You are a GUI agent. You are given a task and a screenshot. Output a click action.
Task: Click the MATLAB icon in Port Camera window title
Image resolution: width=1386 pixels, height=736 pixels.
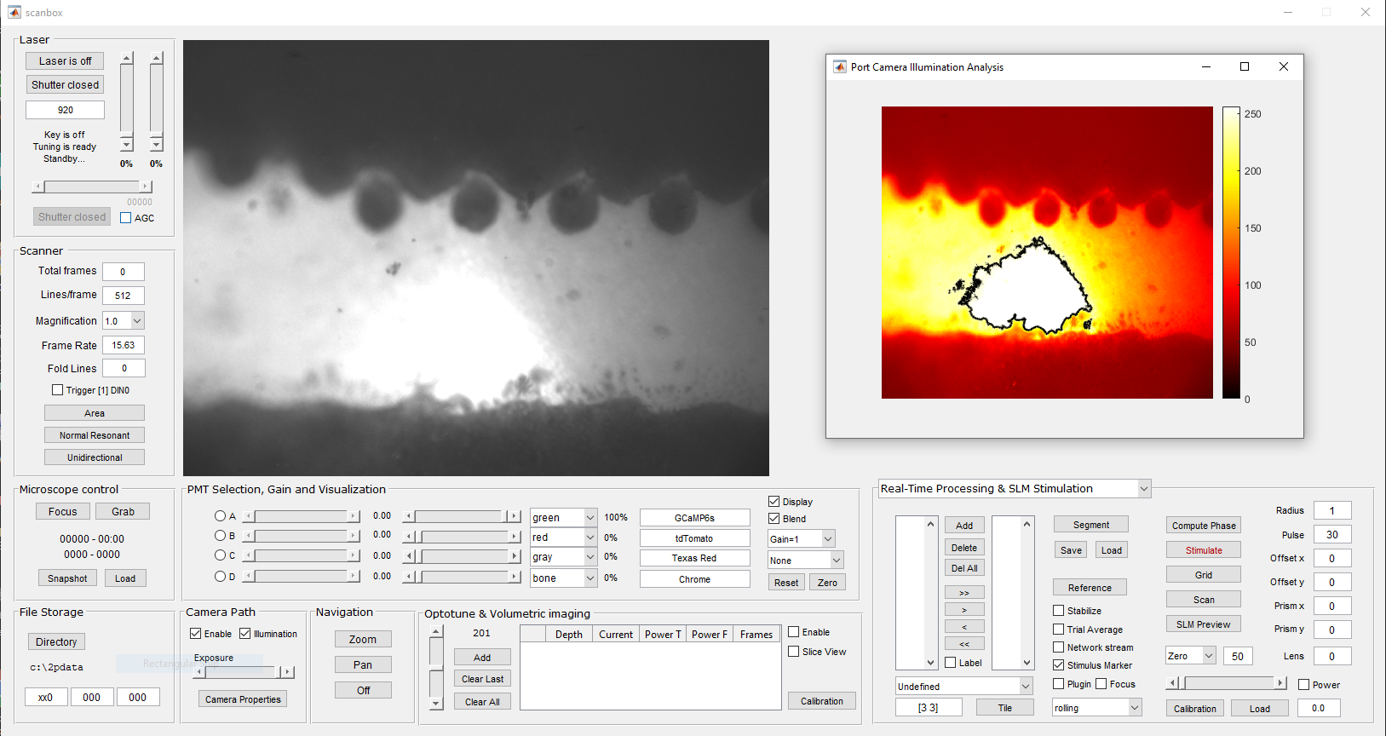840,67
